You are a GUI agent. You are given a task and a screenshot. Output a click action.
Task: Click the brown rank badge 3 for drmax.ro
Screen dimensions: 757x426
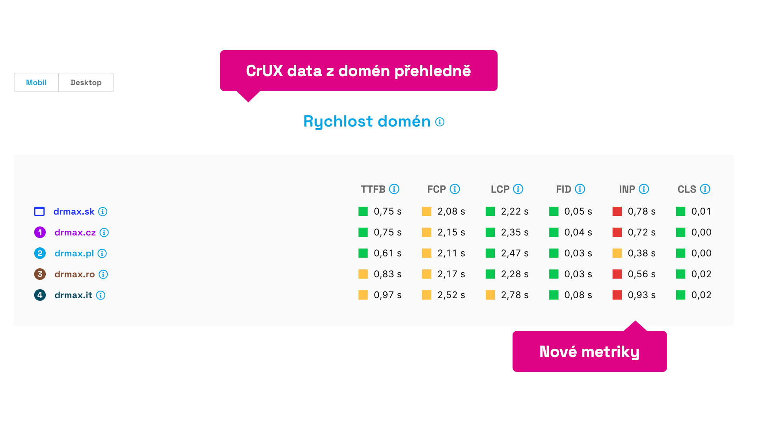click(x=39, y=274)
